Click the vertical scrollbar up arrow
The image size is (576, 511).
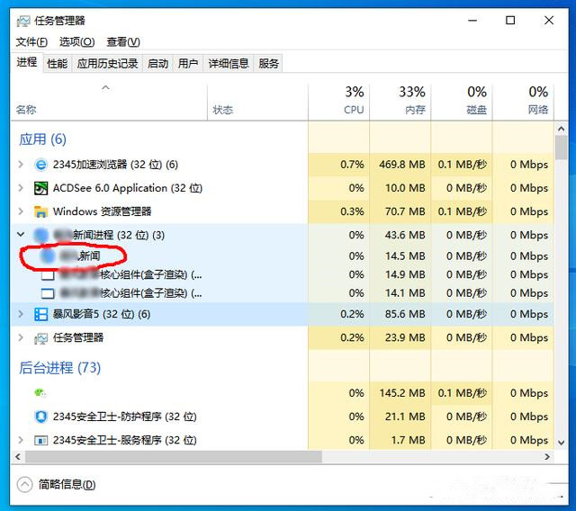[561, 129]
